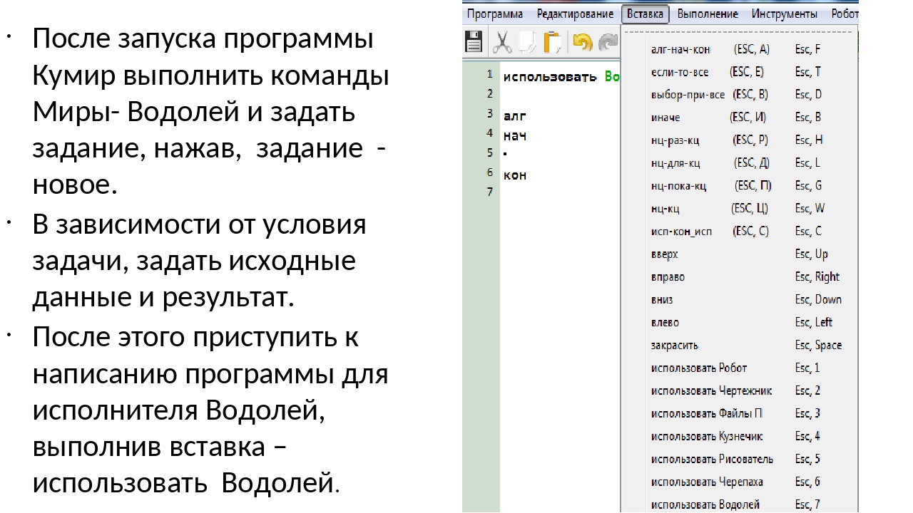Select the вверх command
The width and height of the screenshot is (913, 513).
coord(740,254)
